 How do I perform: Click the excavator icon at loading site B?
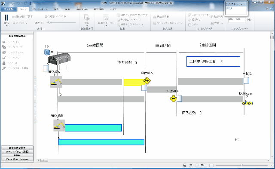tap(59, 125)
